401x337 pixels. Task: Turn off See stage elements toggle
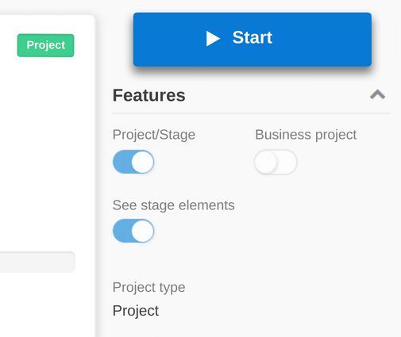coord(133,231)
